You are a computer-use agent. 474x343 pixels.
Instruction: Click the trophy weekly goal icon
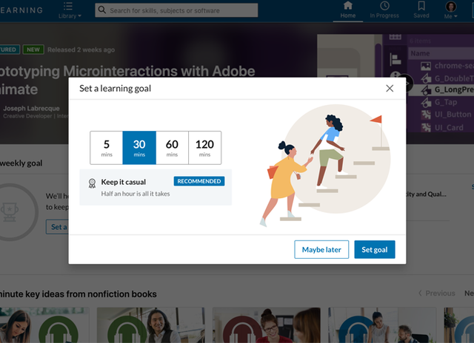(x=10, y=212)
